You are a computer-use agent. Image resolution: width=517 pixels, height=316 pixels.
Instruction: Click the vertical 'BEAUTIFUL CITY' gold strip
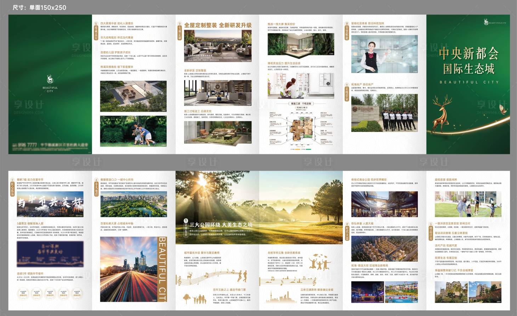161,269
